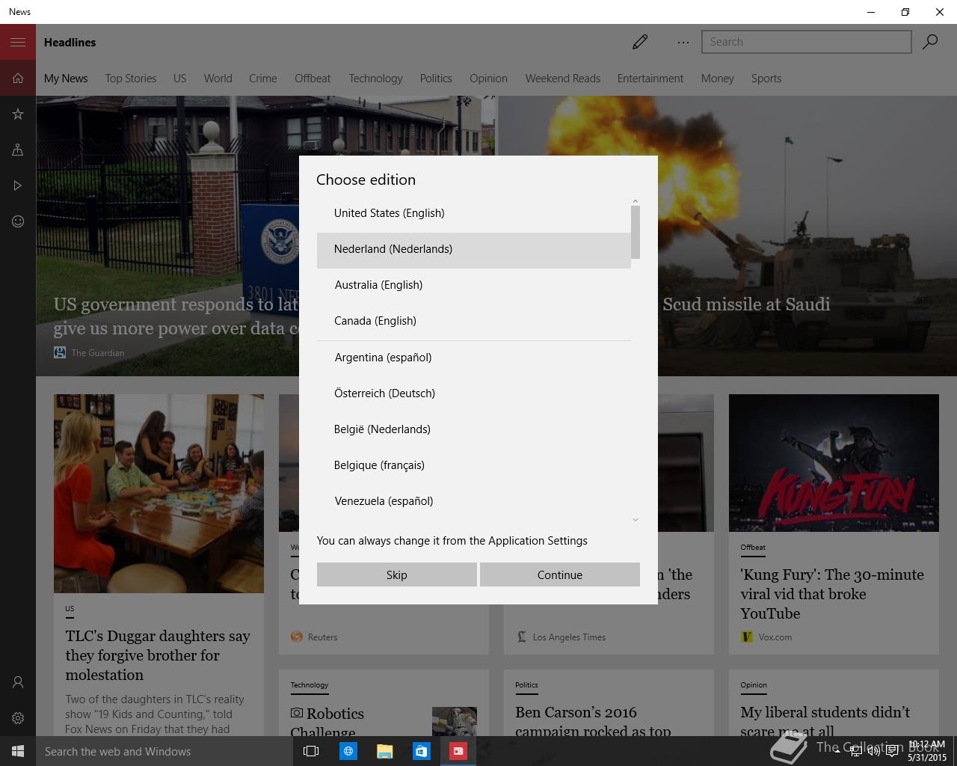Open the Offbeat tab
This screenshot has height=766, width=957.
(x=313, y=78)
